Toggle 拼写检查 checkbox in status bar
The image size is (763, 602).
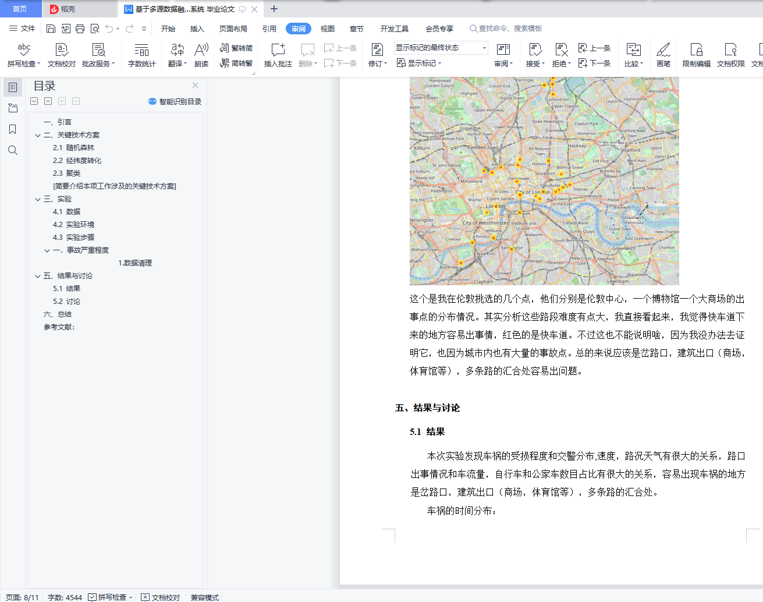pos(93,597)
